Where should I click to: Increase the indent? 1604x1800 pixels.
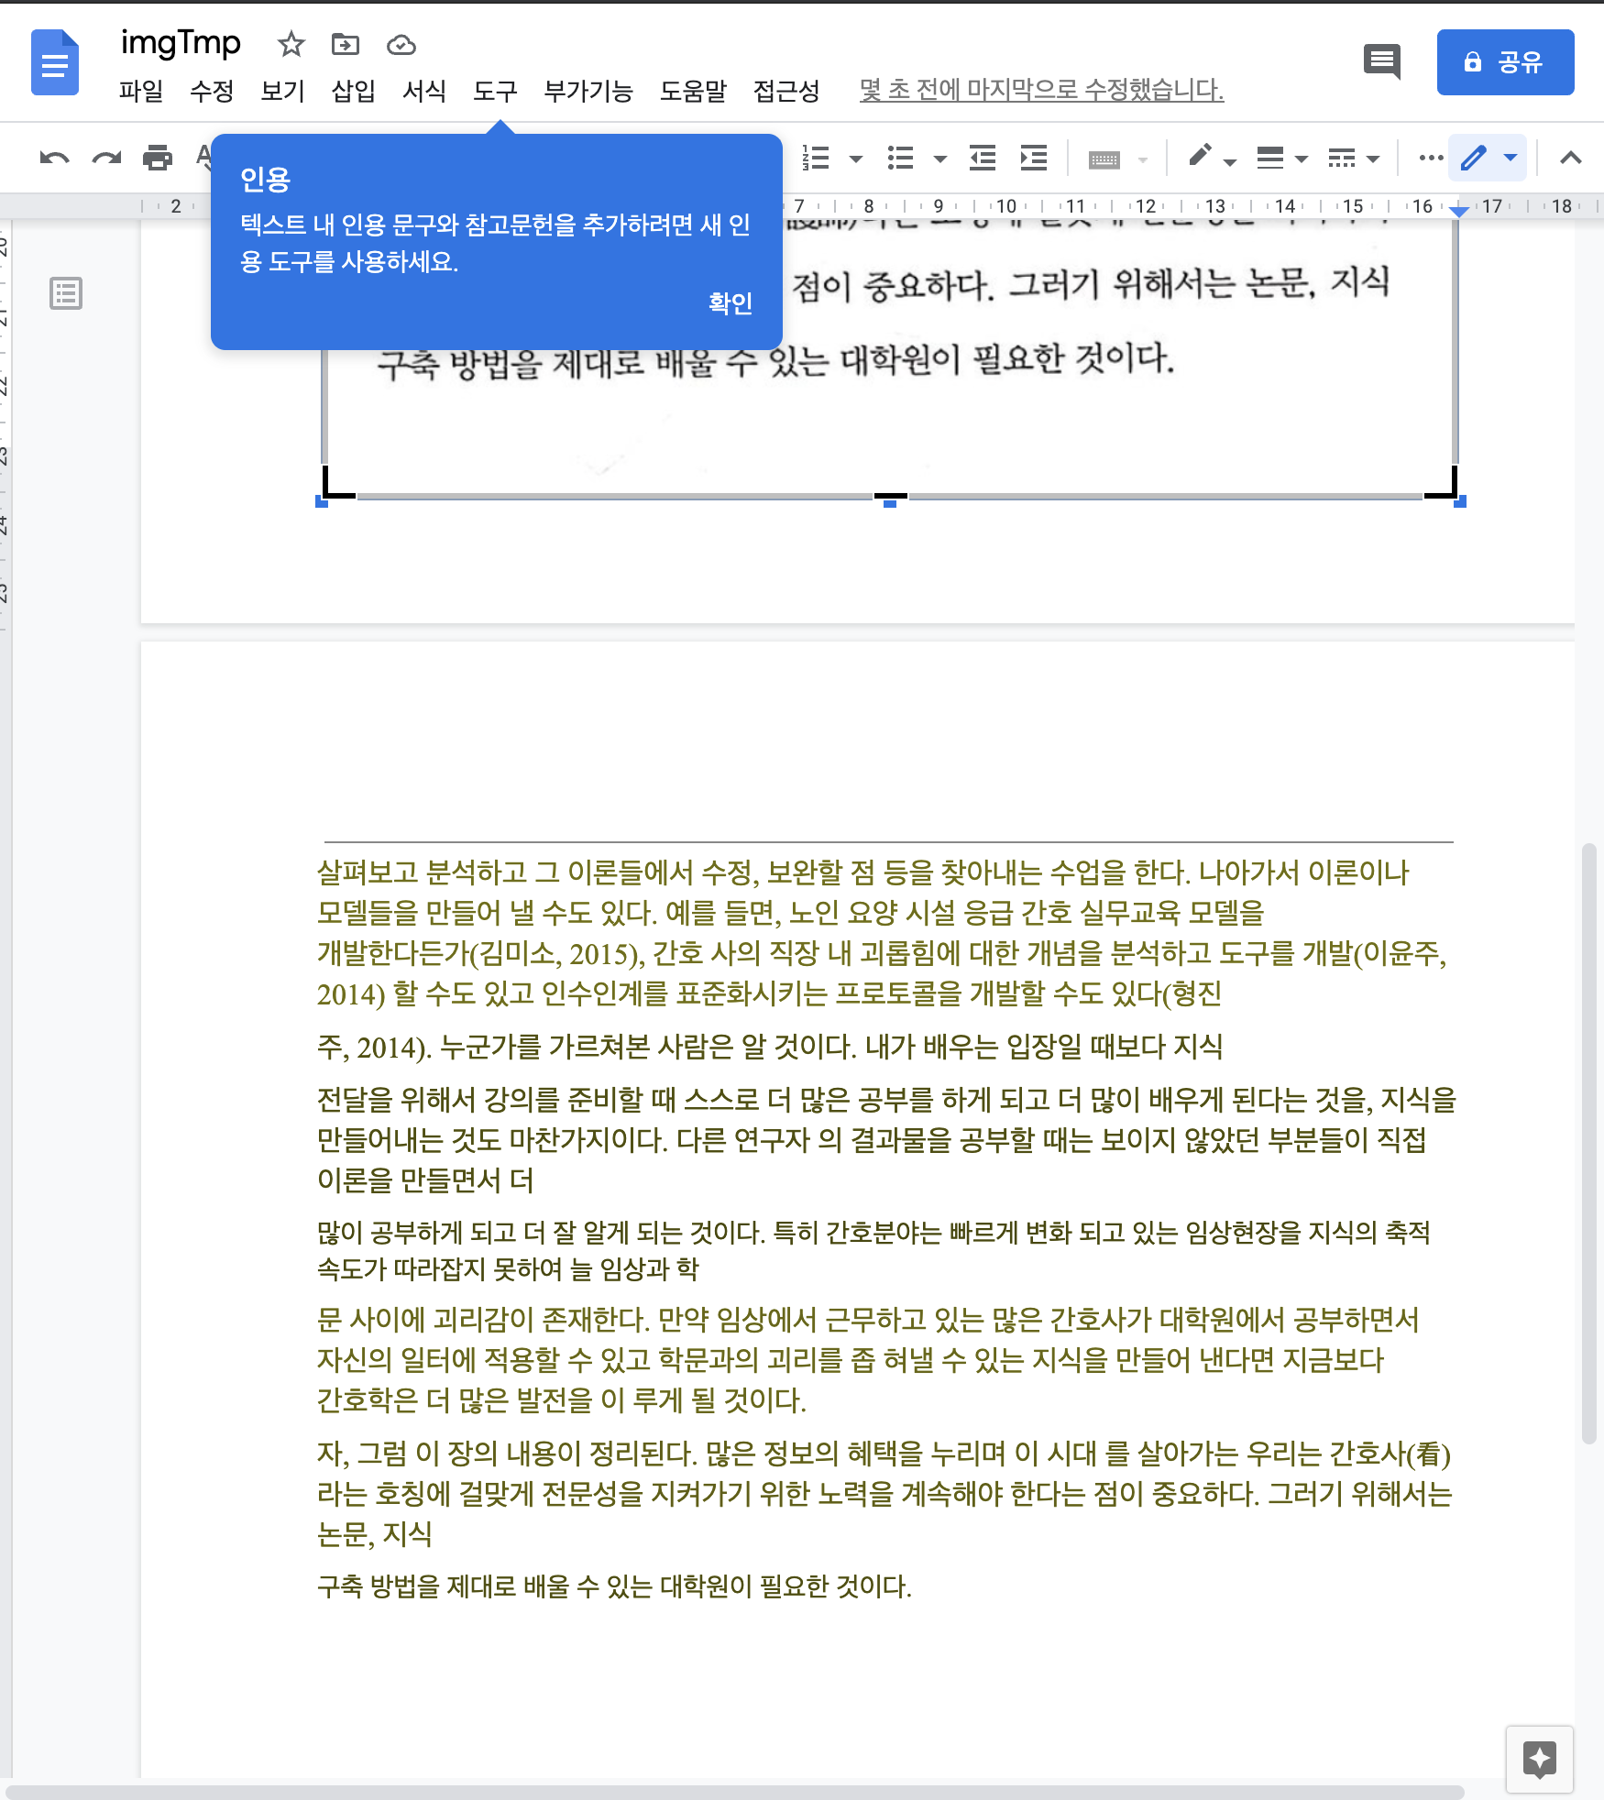click(1034, 159)
